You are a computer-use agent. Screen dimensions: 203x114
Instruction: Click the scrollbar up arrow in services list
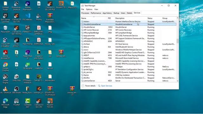tap(178, 18)
